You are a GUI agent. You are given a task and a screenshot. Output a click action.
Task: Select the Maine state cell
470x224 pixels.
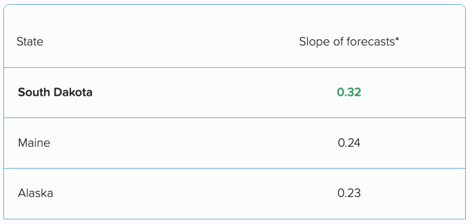click(x=34, y=143)
